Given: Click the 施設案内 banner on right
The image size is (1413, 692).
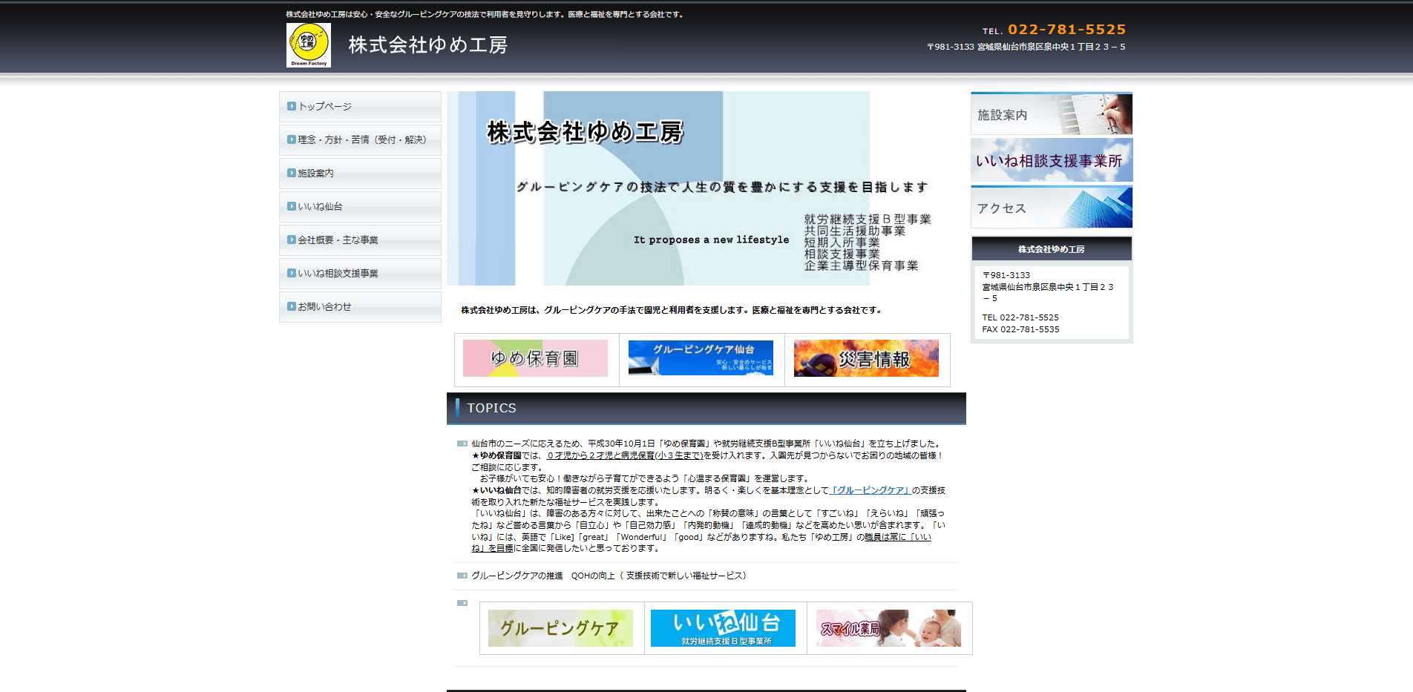Looking at the screenshot, I should (x=1052, y=113).
